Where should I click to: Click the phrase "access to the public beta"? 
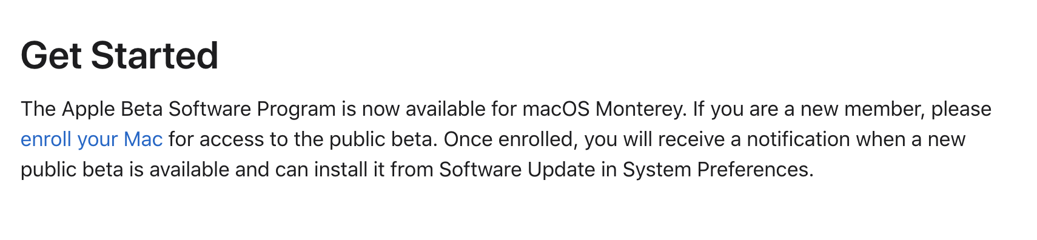tap(318, 139)
